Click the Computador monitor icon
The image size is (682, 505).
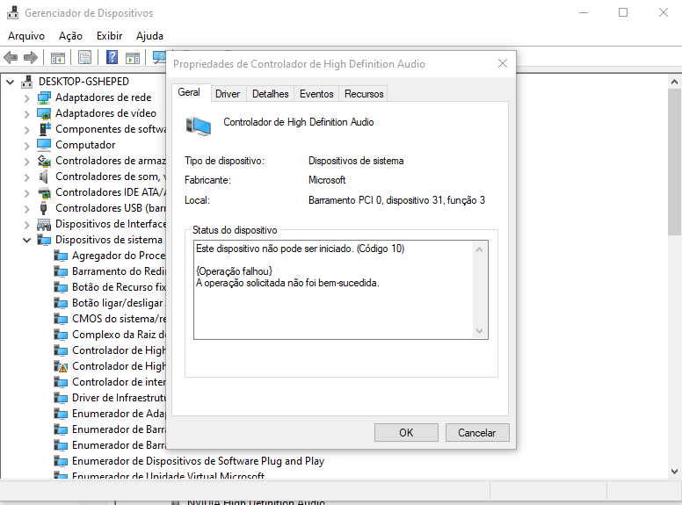pos(44,145)
